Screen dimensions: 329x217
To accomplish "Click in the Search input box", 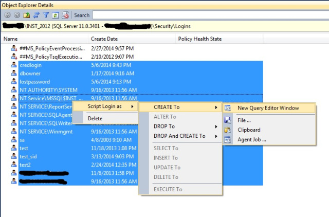I will pyautogui.click(x=210, y=15).
